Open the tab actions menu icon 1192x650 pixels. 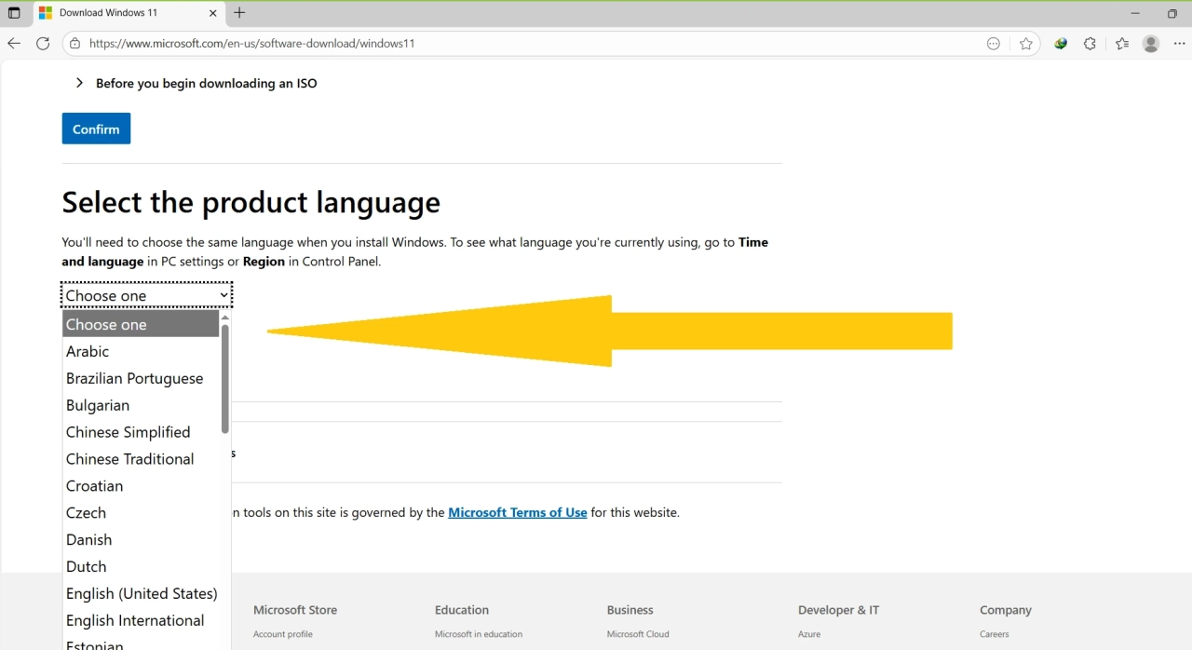coord(14,13)
